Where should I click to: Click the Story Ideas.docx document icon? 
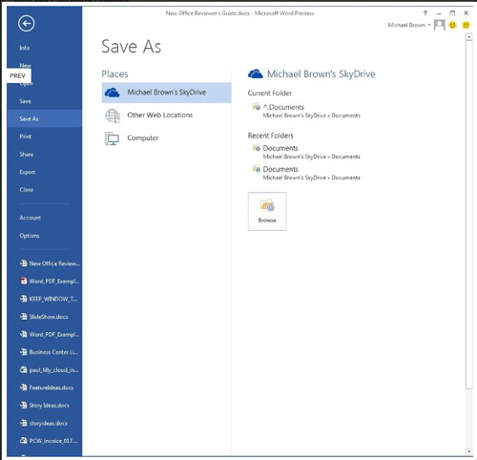click(23, 405)
